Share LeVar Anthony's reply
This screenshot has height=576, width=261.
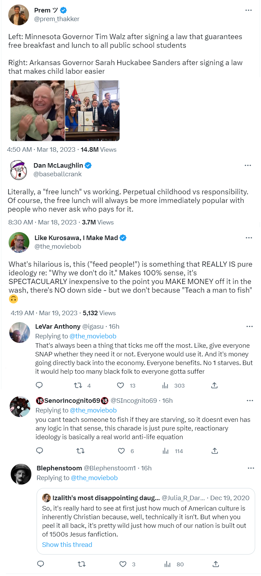[x=214, y=385]
